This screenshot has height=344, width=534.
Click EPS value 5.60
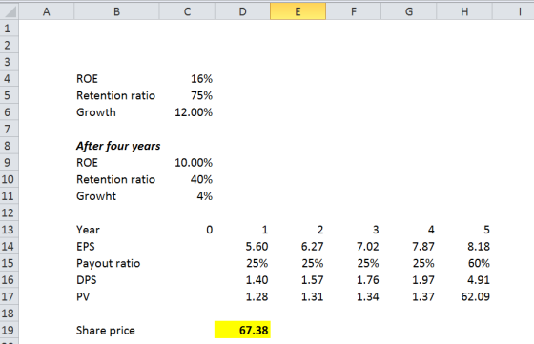coord(257,247)
